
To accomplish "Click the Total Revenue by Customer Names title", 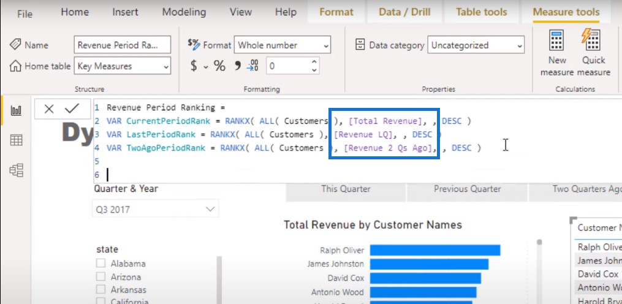I will coord(373,225).
